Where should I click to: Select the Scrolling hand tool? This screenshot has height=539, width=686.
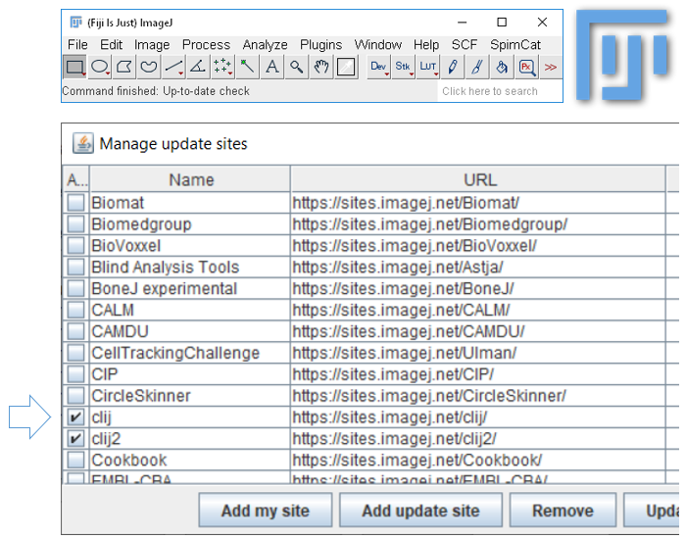coord(320,67)
